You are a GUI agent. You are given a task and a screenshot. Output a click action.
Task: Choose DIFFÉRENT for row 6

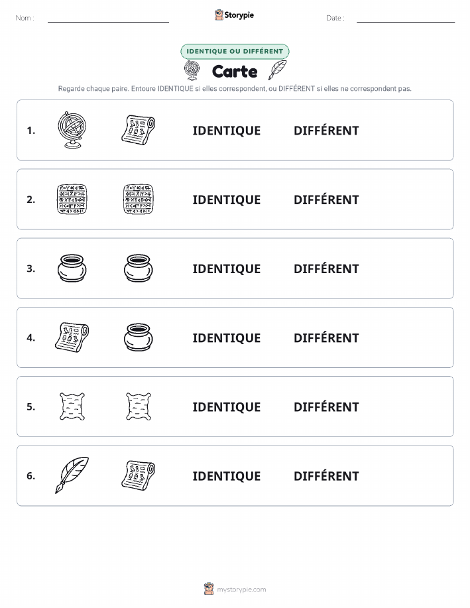(x=326, y=476)
